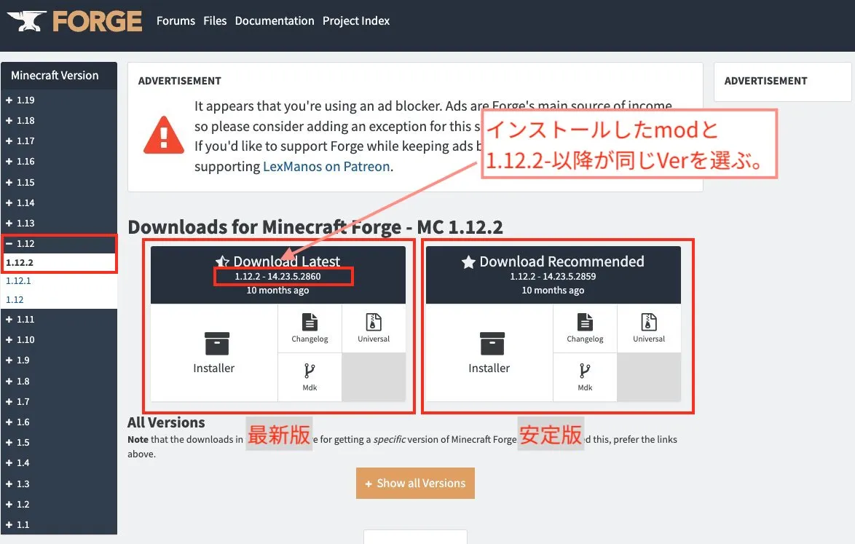This screenshot has width=855, height=544.
Task: Click Installer icon under Download Recommended
Action: 492,344
